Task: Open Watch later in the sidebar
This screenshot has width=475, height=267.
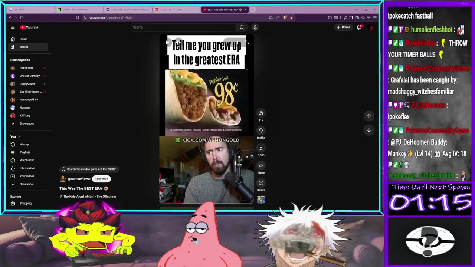Action: pos(28,160)
